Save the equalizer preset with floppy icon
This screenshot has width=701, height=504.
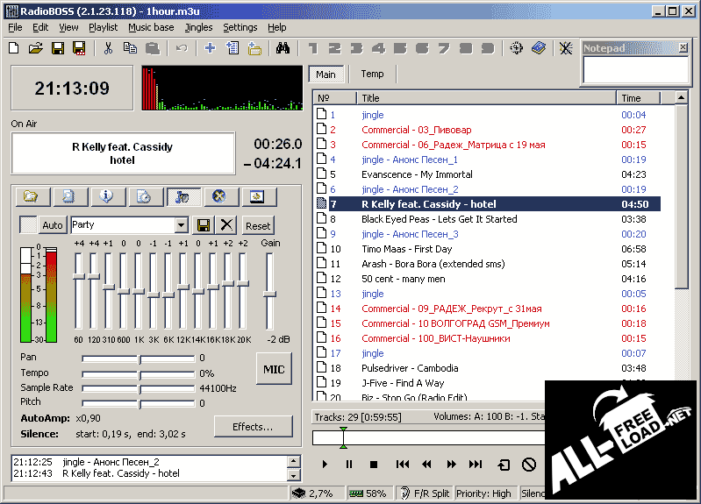pyautogui.click(x=204, y=225)
